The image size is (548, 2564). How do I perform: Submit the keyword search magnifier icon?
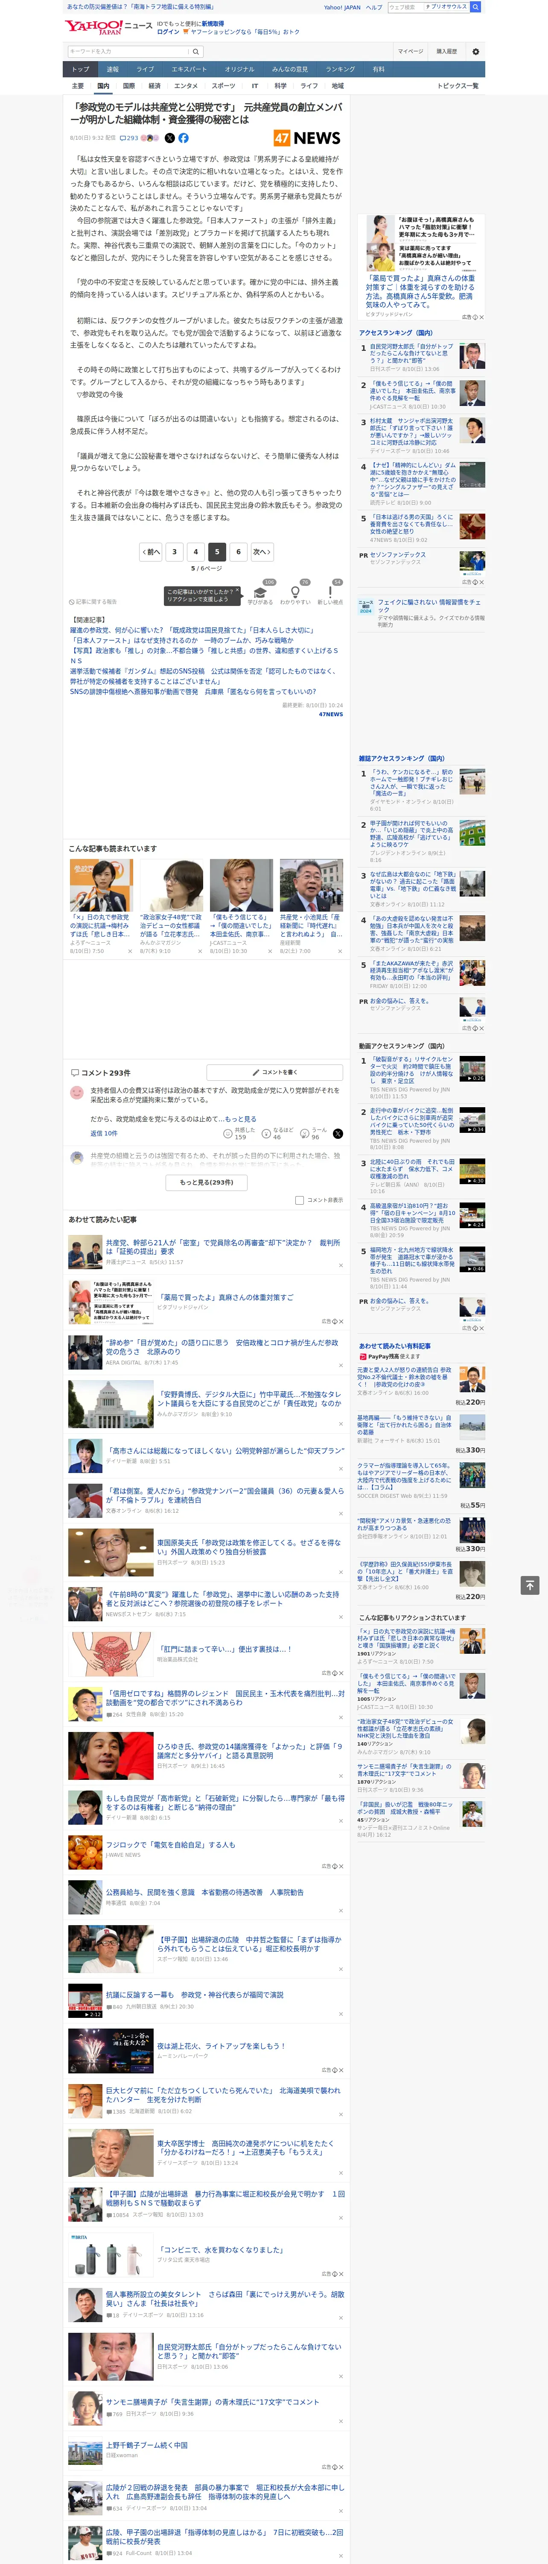click(x=196, y=51)
